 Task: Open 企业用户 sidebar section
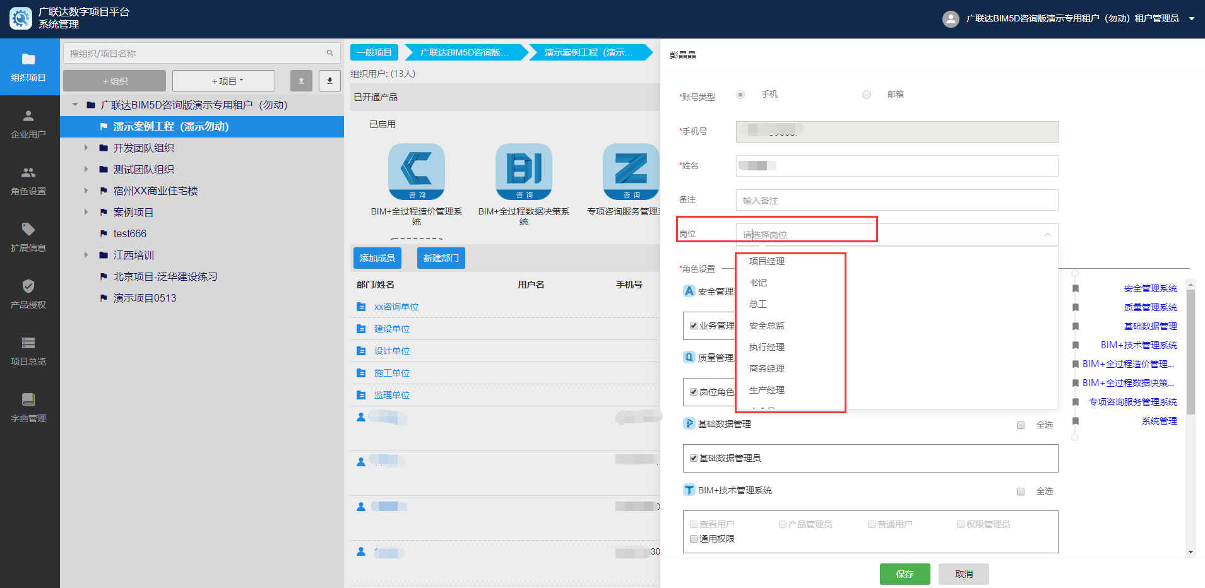[29, 124]
